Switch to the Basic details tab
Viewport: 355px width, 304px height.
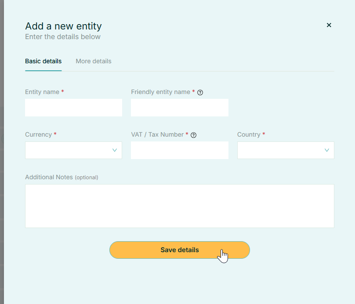[43, 61]
